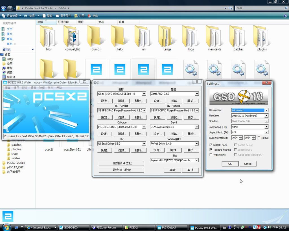The height and width of the screenshot is (231, 289).
Task: Toggle Texture filtering checkbox
Action: coord(211,150)
